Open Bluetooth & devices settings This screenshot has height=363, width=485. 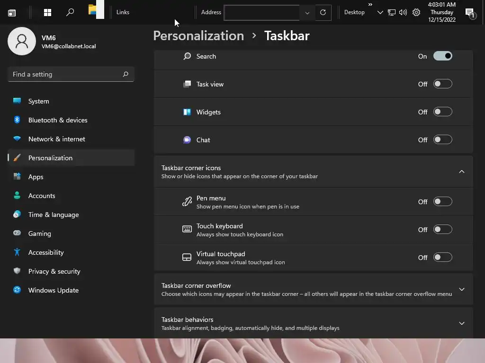click(x=71, y=120)
